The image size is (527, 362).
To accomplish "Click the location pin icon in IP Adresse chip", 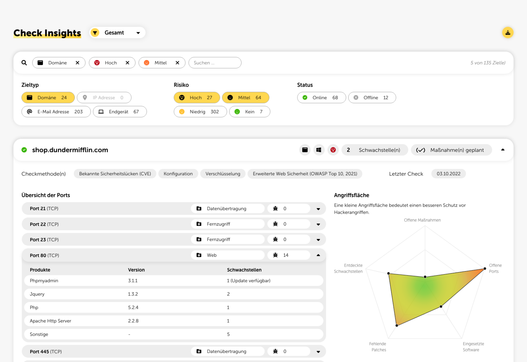I will pyautogui.click(x=85, y=98).
